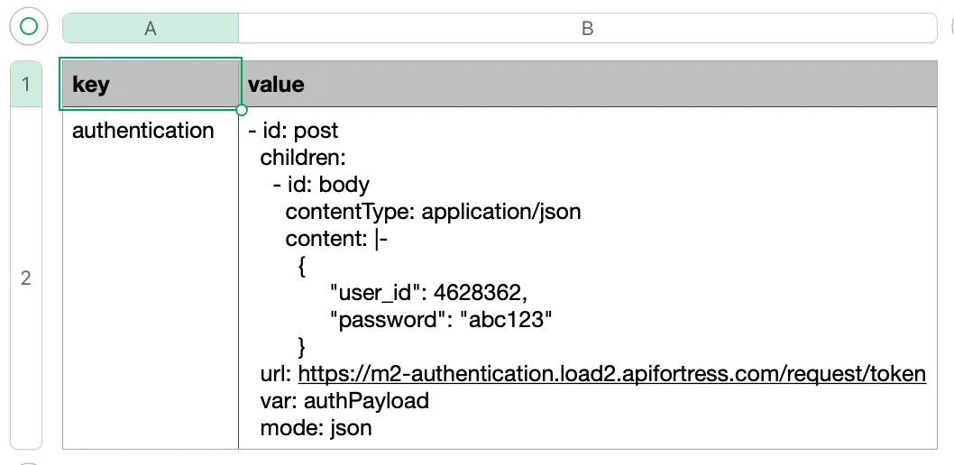This screenshot has width=954, height=465.
Task: Select column A header
Action: [151, 29]
